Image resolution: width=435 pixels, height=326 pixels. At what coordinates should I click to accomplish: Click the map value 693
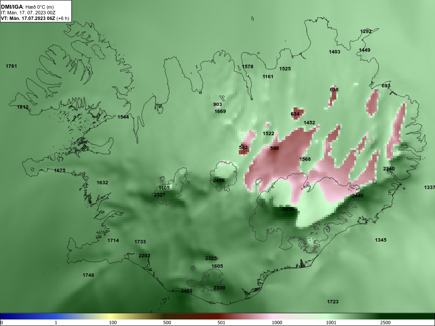[x=386, y=86]
